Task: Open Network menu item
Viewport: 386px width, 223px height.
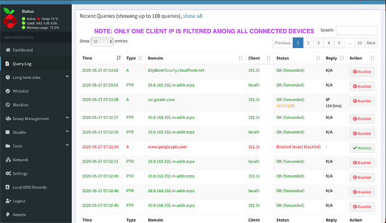Action: [x=36, y=160]
